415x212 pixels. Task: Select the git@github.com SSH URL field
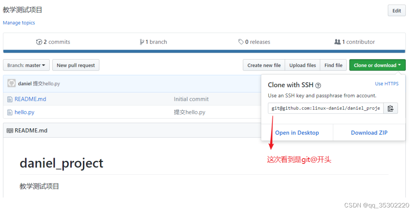[x=326, y=108]
